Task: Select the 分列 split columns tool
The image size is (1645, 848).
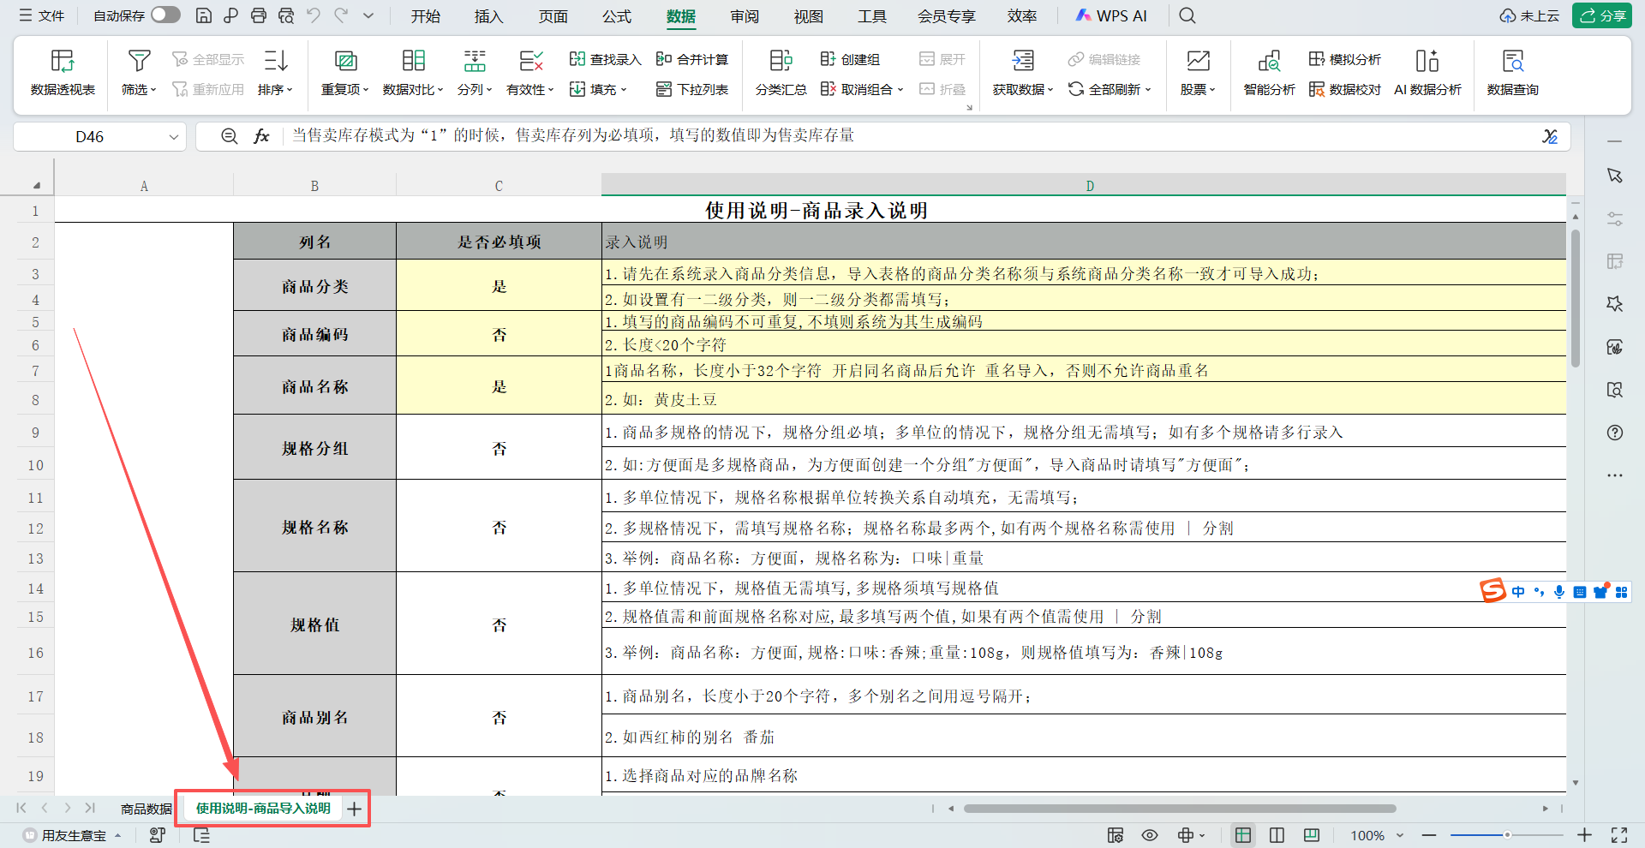Action: 475,72
